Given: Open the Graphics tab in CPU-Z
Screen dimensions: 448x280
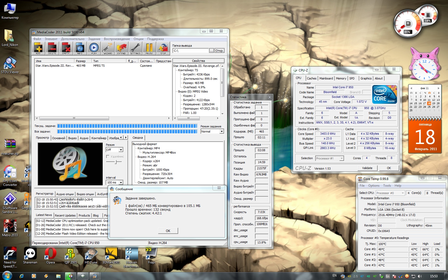Looking at the screenshot, I should [366, 78].
